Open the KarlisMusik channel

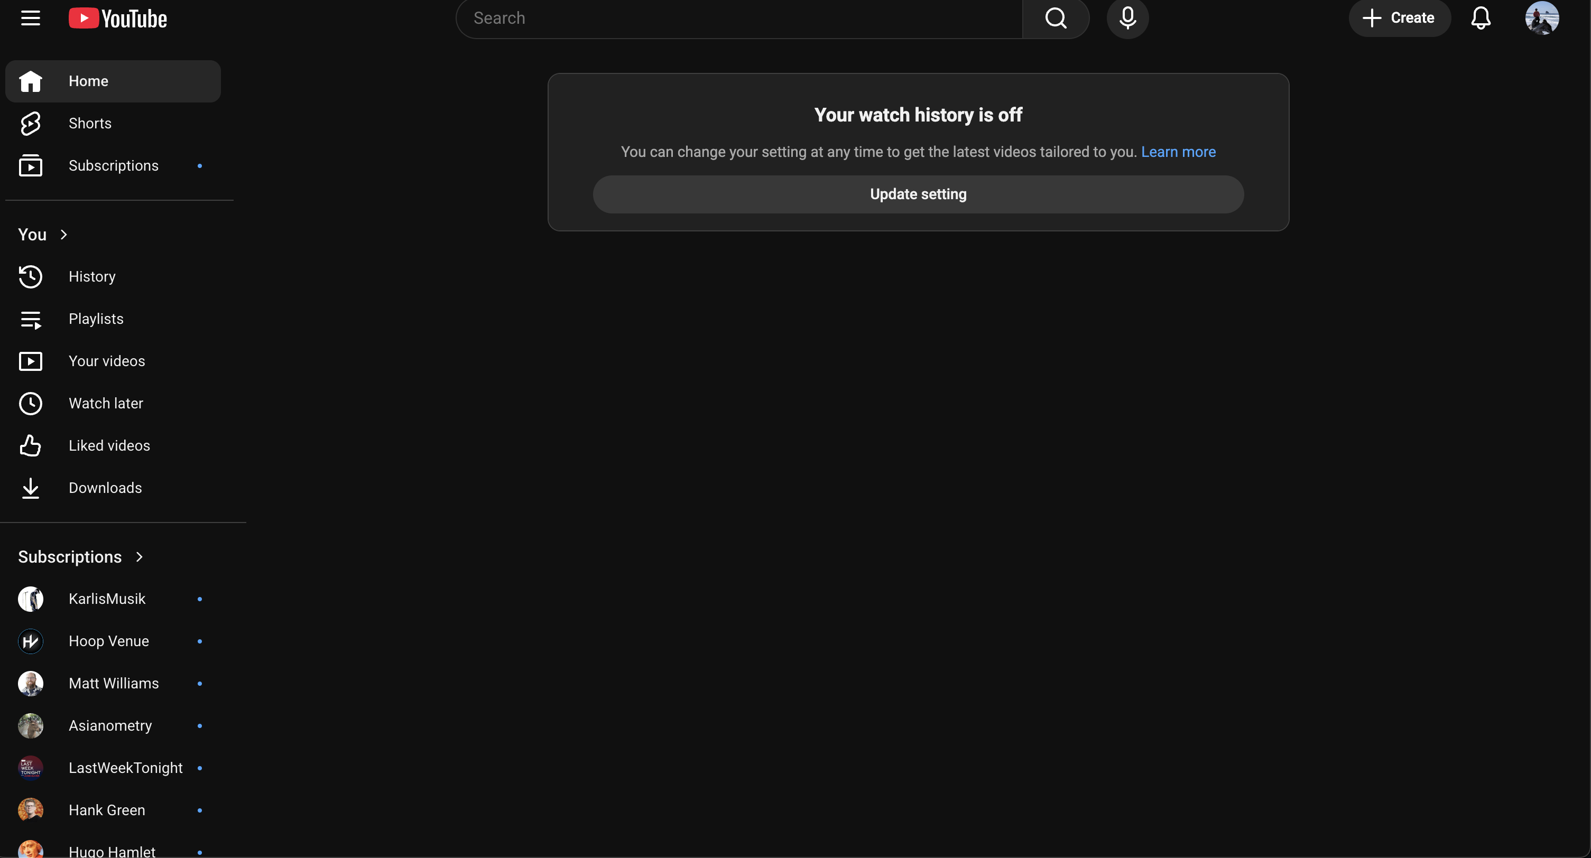tap(107, 599)
